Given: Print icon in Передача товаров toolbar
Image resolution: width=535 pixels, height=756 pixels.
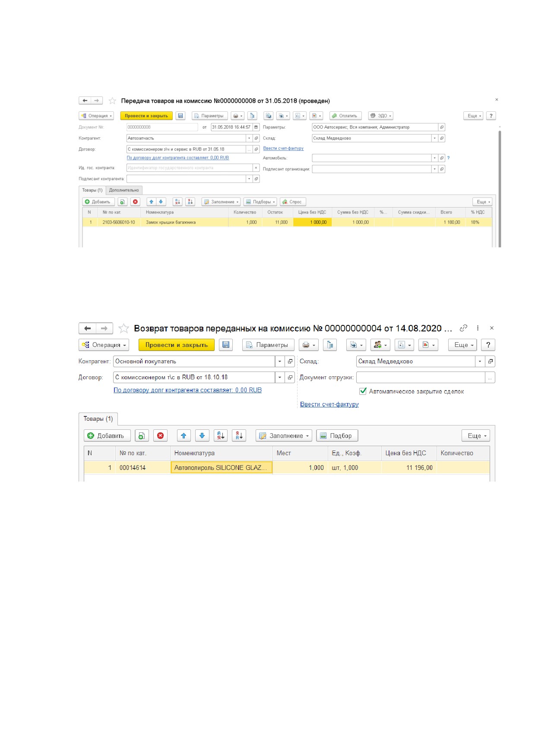Looking at the screenshot, I should [238, 116].
